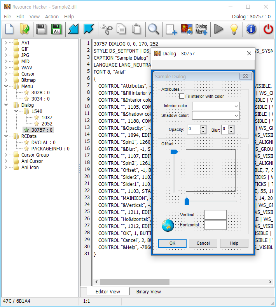Click the Help button in Sample Dialog

coord(234,243)
